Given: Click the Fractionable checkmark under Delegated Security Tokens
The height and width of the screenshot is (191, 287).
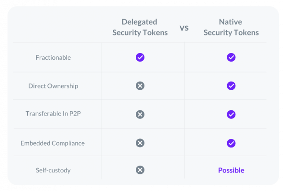Looking at the screenshot, I should [140, 57].
